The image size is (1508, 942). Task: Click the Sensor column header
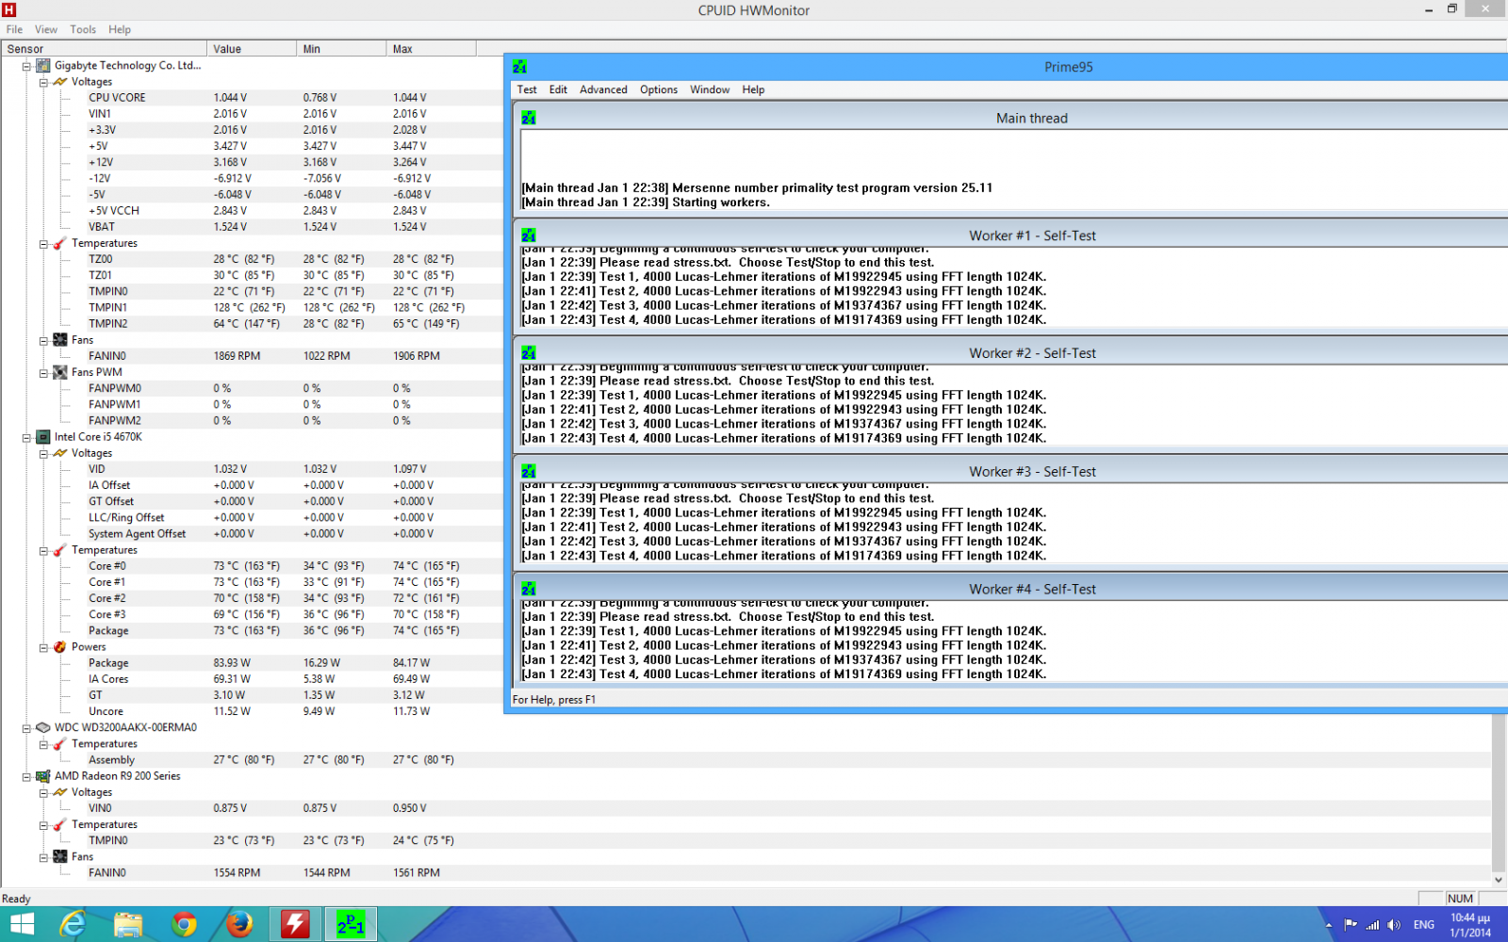tap(104, 49)
